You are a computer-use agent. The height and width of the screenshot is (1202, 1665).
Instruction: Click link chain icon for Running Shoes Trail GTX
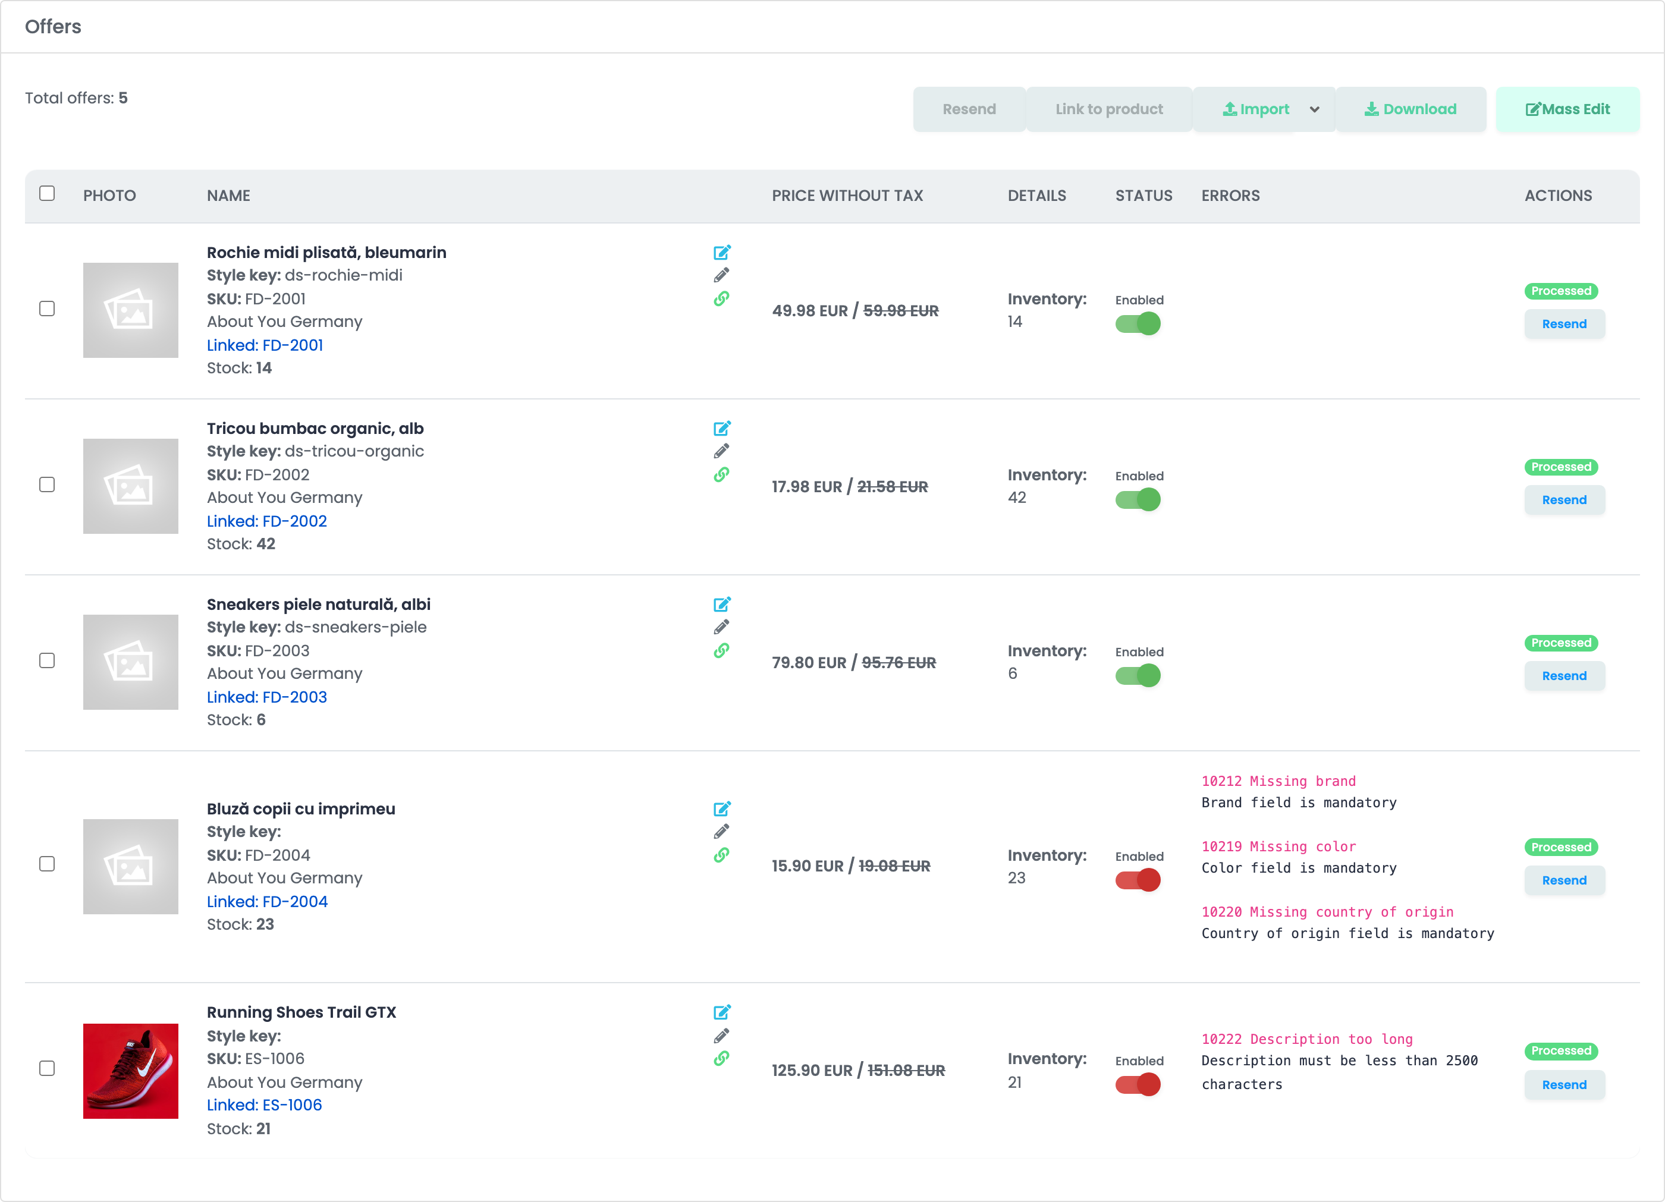(722, 1059)
